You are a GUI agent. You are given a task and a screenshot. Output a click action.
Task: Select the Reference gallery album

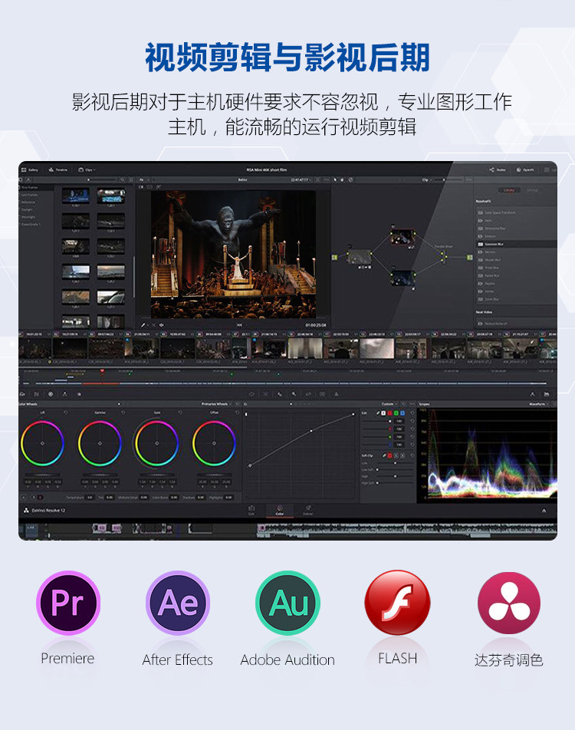(x=28, y=202)
